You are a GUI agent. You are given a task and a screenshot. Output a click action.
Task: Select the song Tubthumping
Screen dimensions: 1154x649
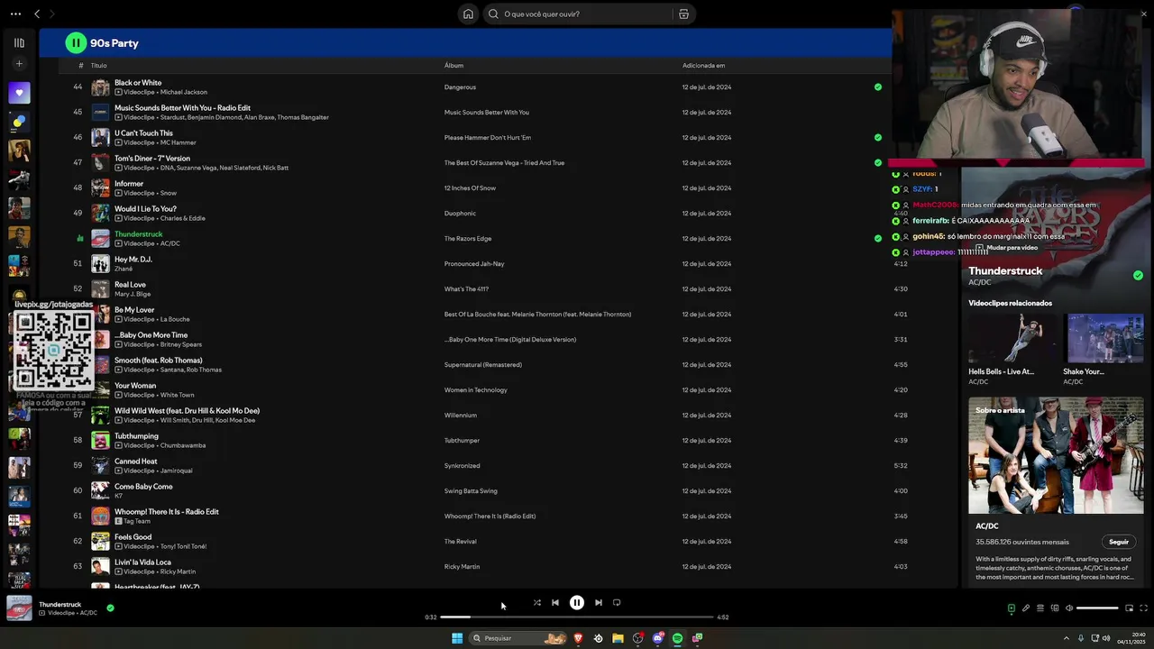pos(138,436)
